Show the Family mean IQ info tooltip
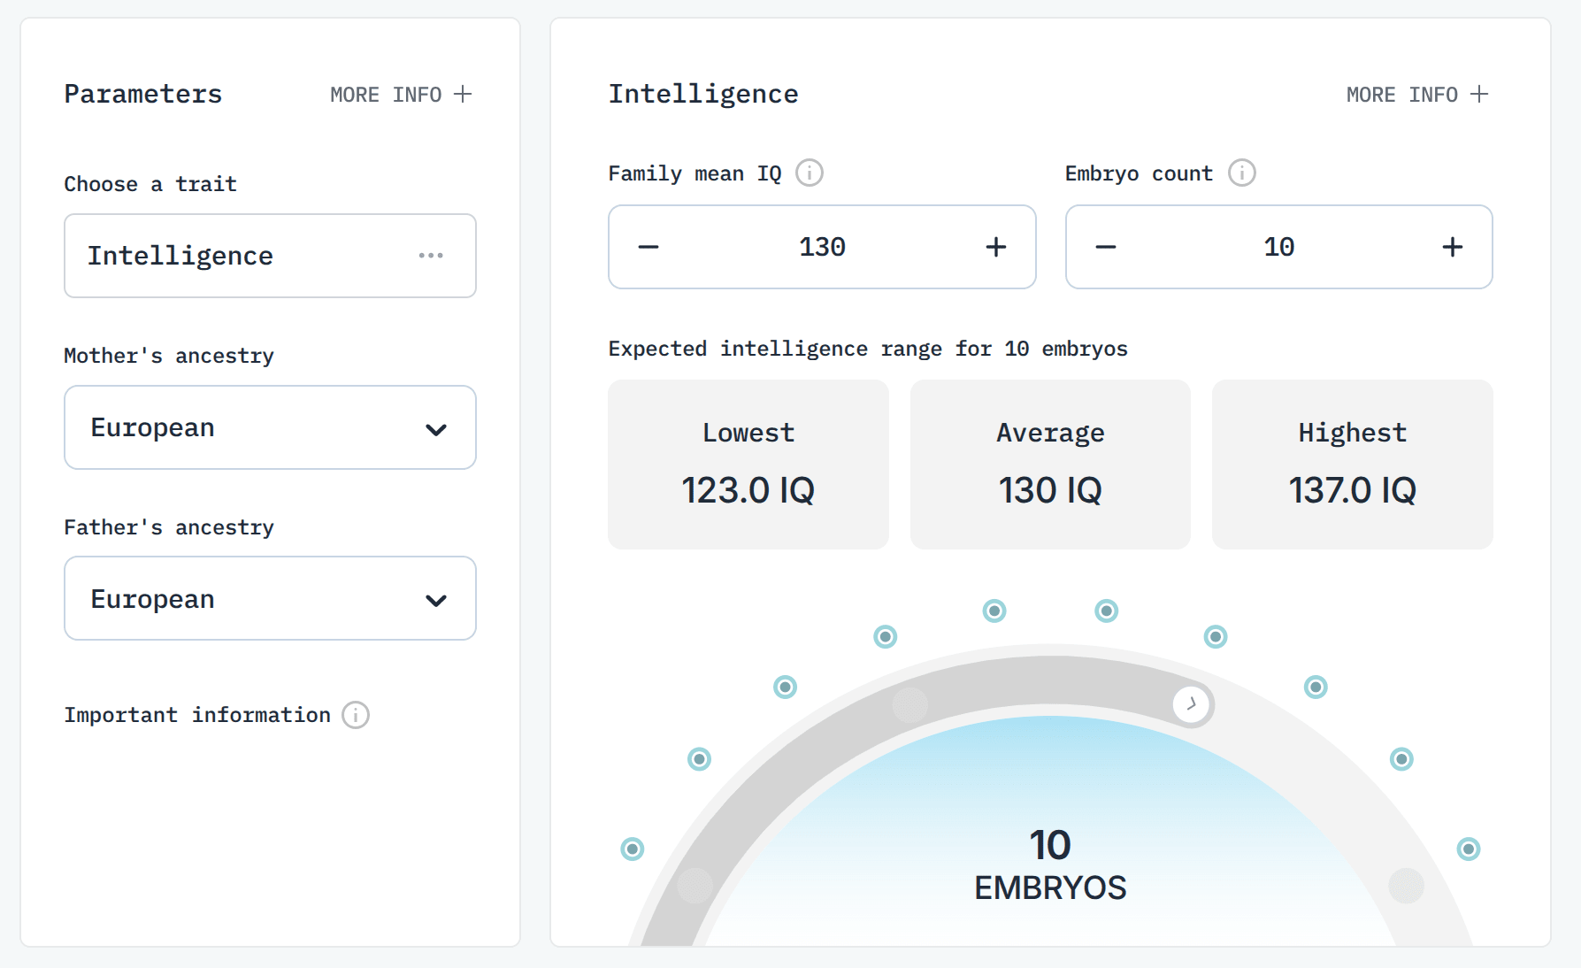Image resolution: width=1581 pixels, height=968 pixels. [x=810, y=173]
